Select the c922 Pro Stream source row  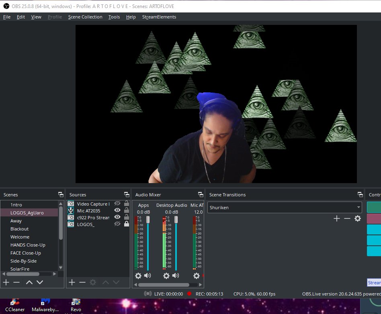coord(98,217)
